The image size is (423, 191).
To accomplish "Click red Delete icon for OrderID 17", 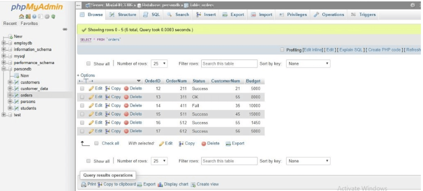I will point(126,131).
